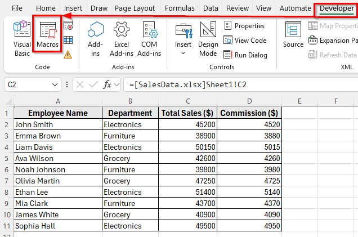Select cell with sales 51400
The height and width of the screenshot is (237, 358).
pos(187,192)
